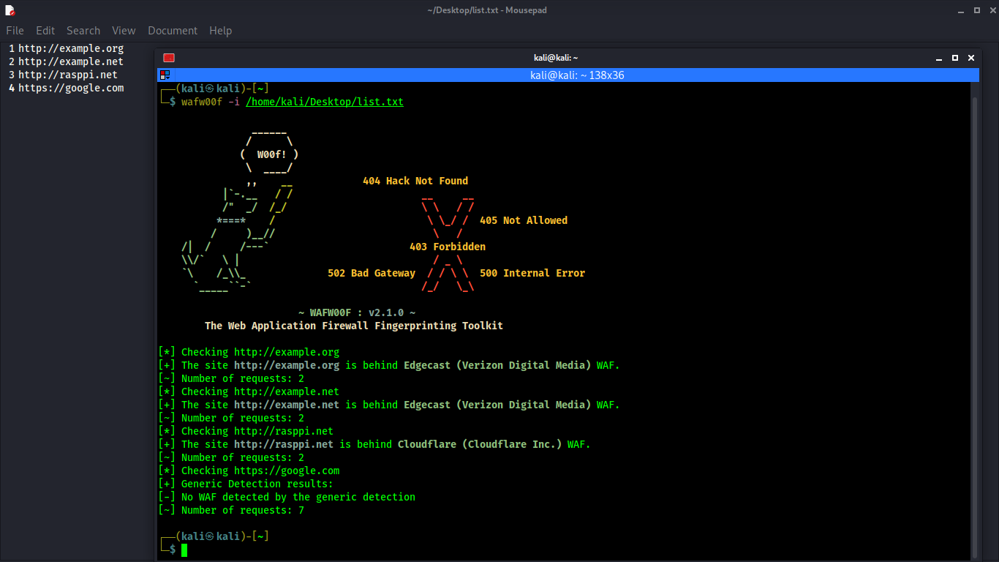Open the Help menu in Mousepad
The image size is (999, 562).
tap(220, 30)
